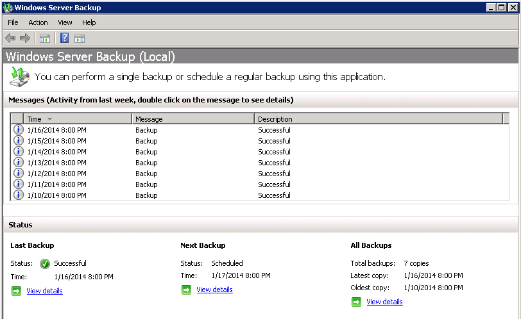Click the Message column header
This screenshot has height=319, width=521.
(x=193, y=119)
